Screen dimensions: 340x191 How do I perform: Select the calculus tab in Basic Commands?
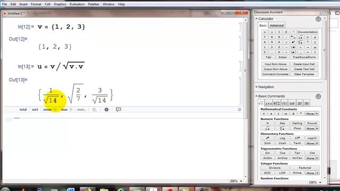click(x=277, y=103)
